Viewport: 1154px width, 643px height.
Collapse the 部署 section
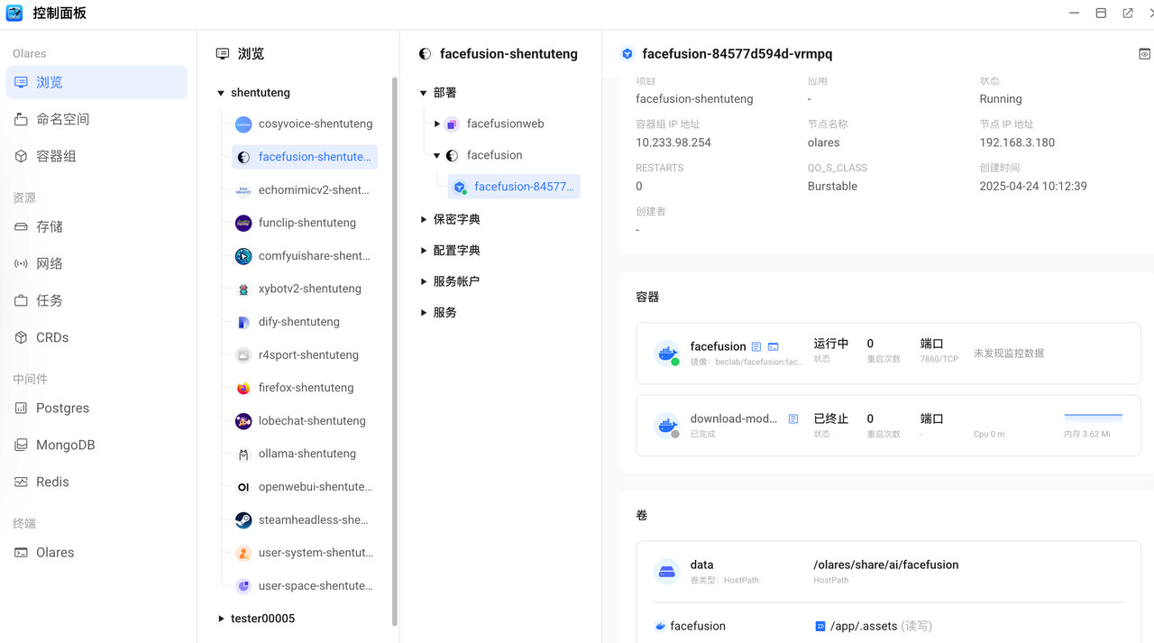point(424,93)
